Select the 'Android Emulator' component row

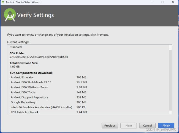(49, 77)
